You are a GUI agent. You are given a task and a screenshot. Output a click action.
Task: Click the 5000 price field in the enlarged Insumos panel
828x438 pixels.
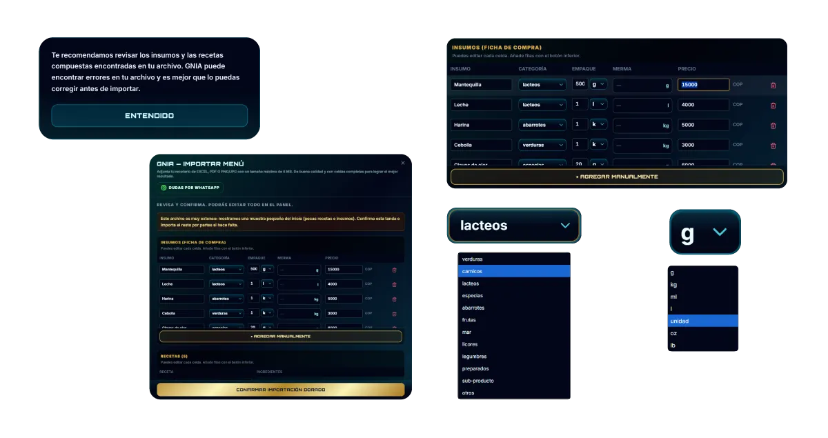pos(703,125)
